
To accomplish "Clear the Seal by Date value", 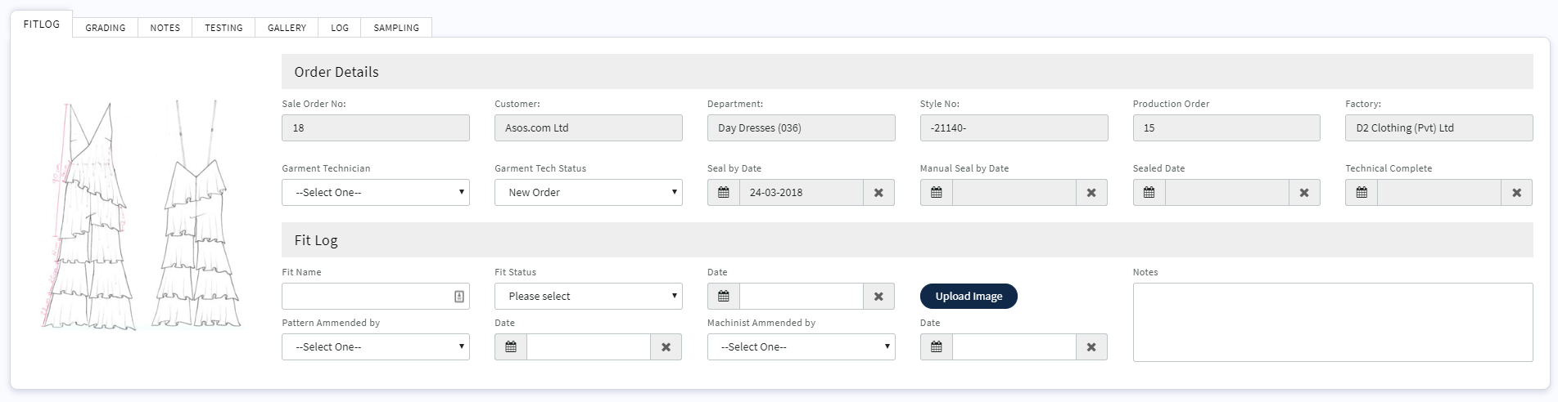I will (878, 193).
